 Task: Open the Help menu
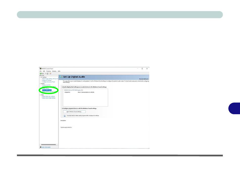click(x=59, y=71)
